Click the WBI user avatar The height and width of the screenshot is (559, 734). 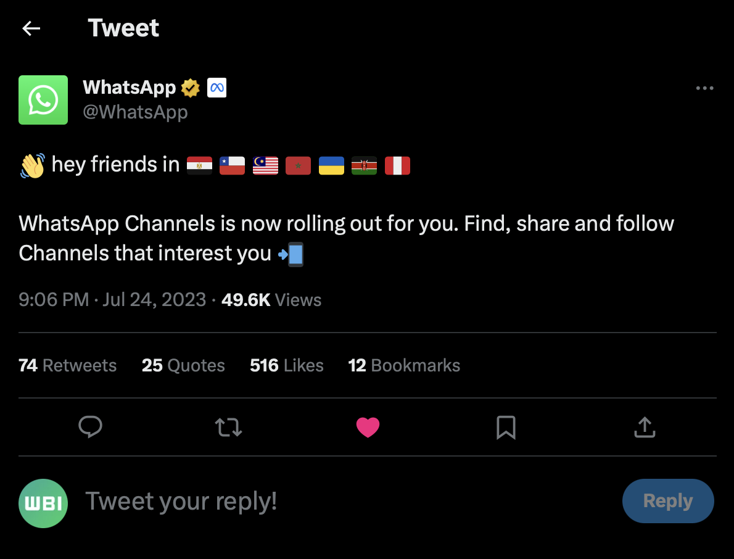43,503
